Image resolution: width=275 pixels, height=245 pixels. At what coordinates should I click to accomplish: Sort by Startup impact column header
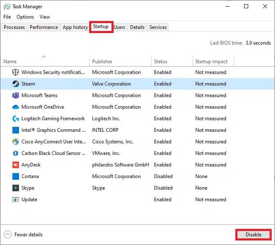211,62
